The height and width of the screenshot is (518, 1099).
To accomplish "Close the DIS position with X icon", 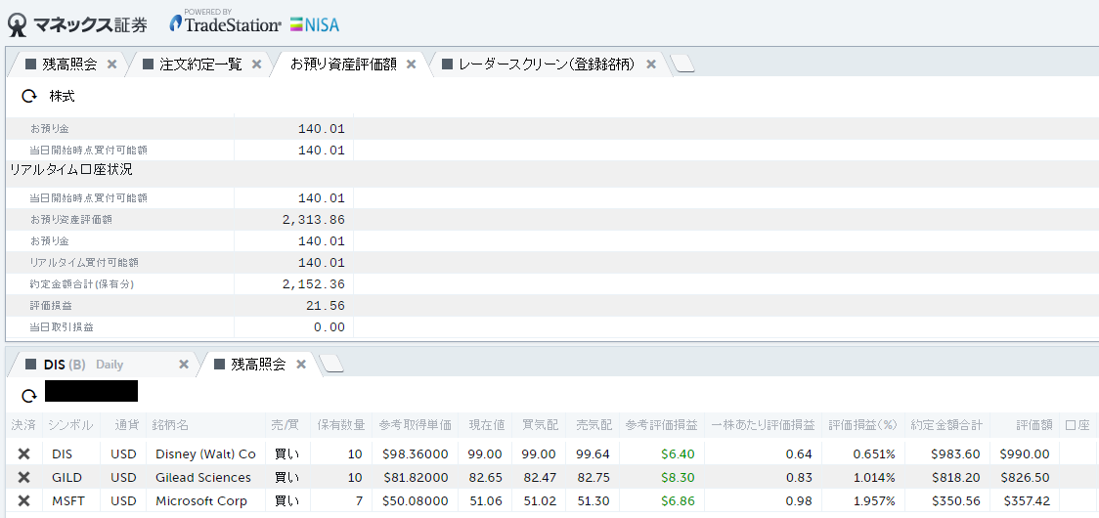I will pos(23,454).
